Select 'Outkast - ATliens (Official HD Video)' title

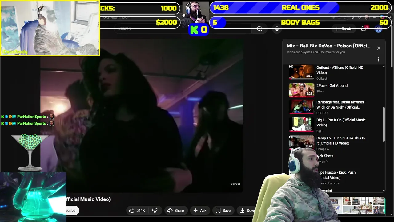[x=340, y=70]
